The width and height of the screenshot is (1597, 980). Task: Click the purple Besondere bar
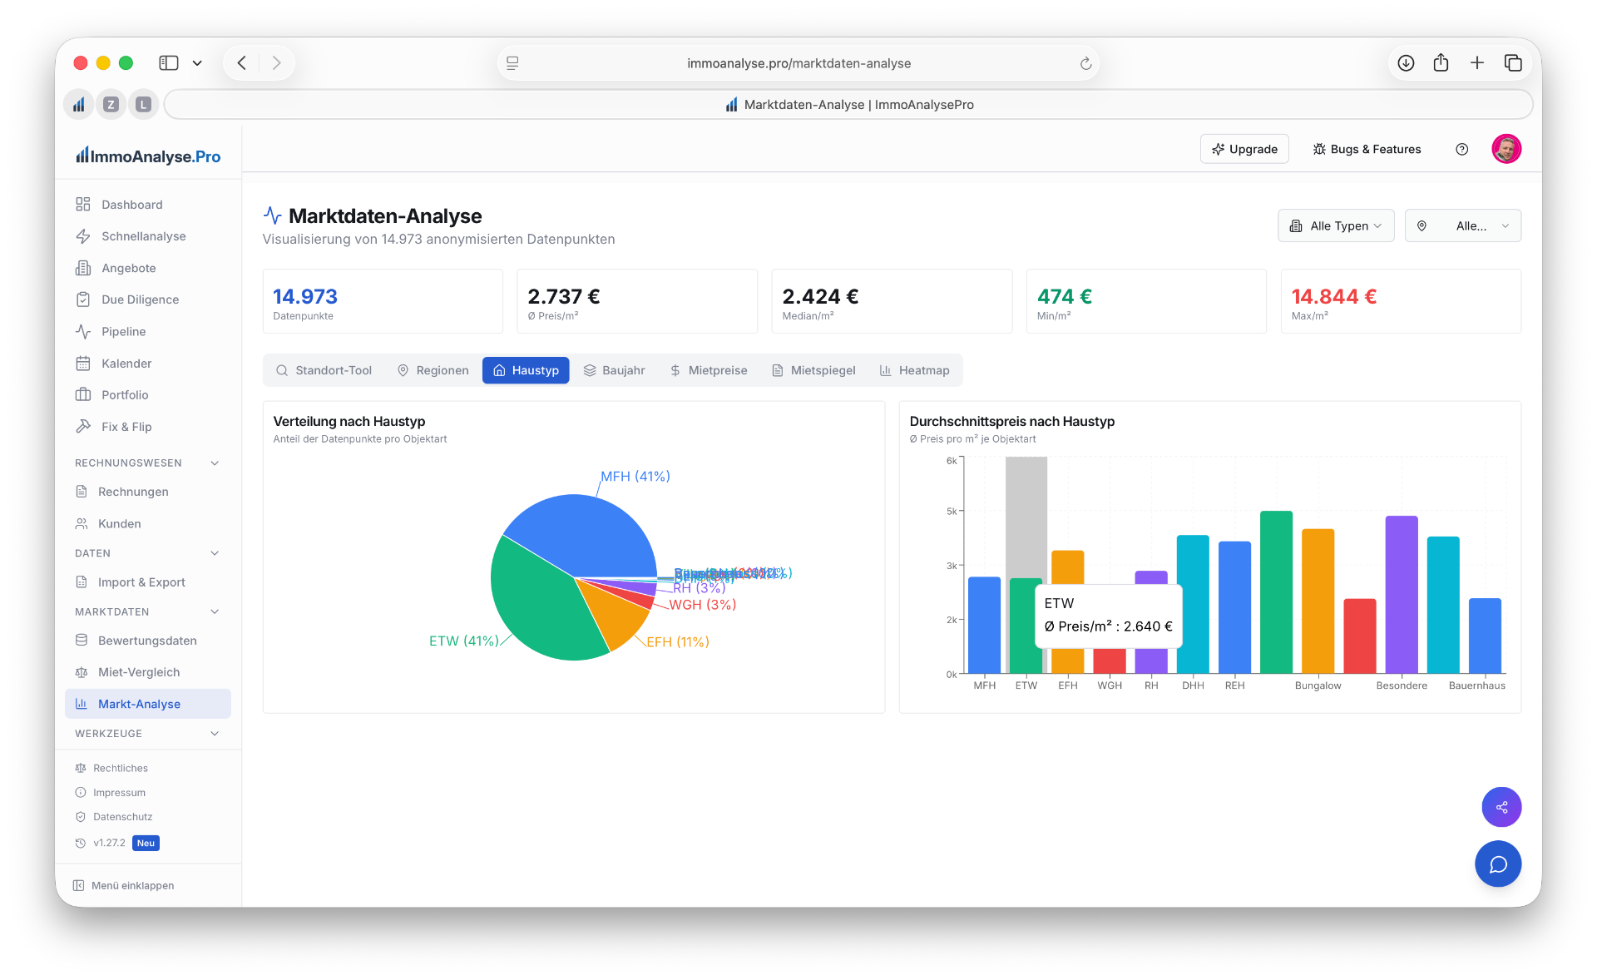pos(1402,595)
